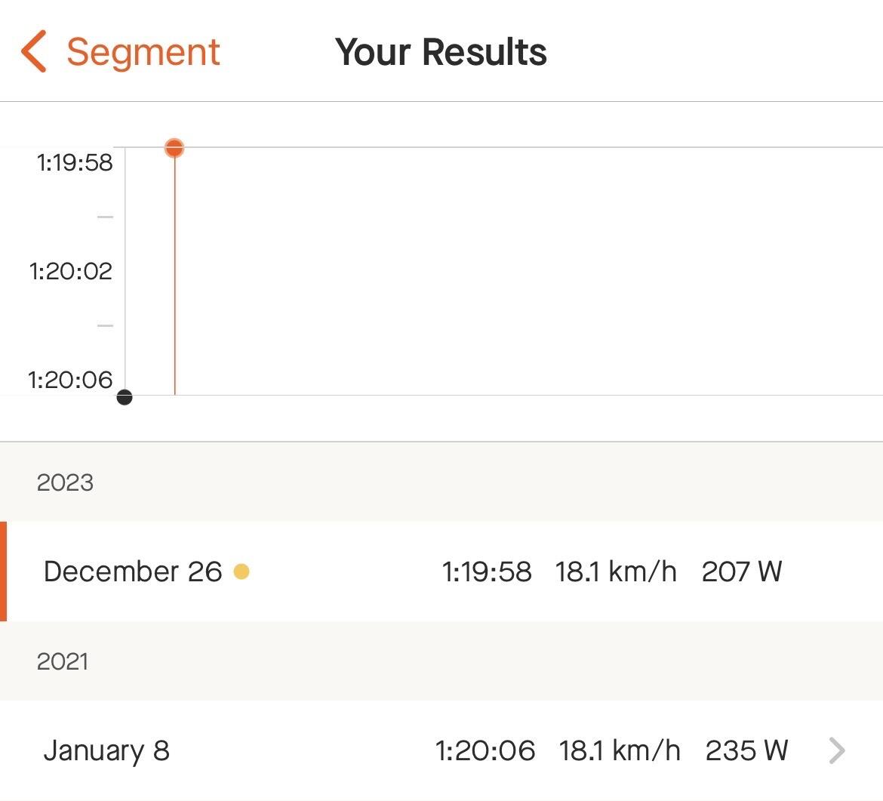Click the 1:20:06 time in January row
The image size is (883, 801).
click(485, 750)
